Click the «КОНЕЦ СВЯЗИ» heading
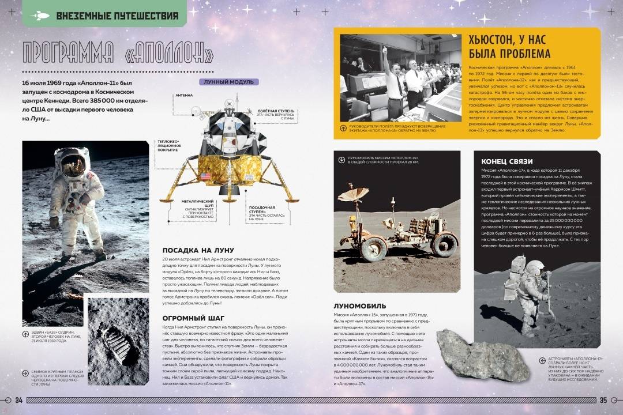Image resolution: width=623 pixels, height=415 pixels. point(507,161)
